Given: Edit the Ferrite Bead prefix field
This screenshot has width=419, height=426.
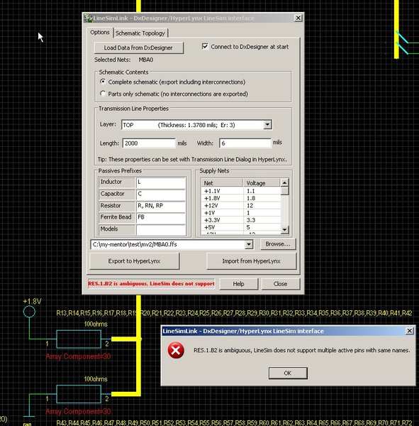Looking at the screenshot, I should [161, 217].
